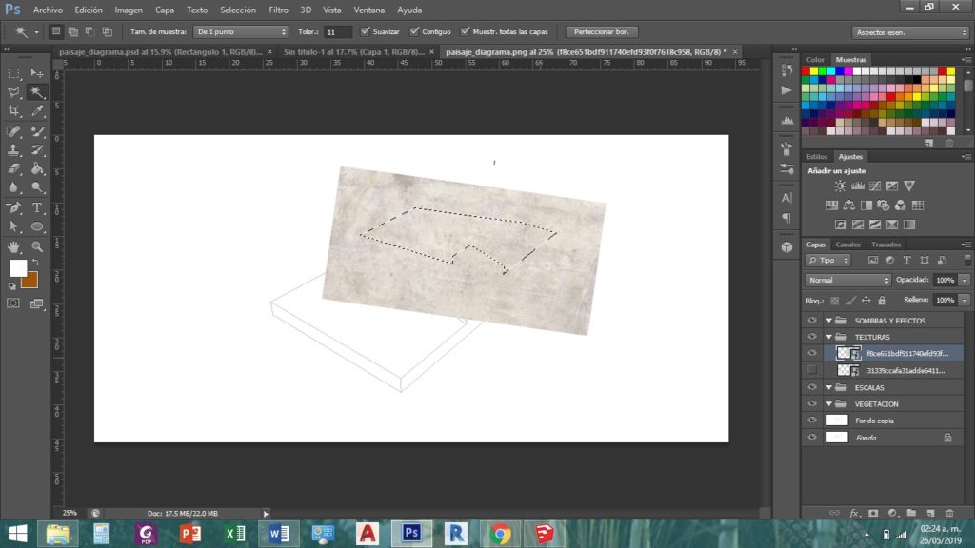Click the foreground color swatch
This screenshot has width=975, height=548.
(18, 268)
